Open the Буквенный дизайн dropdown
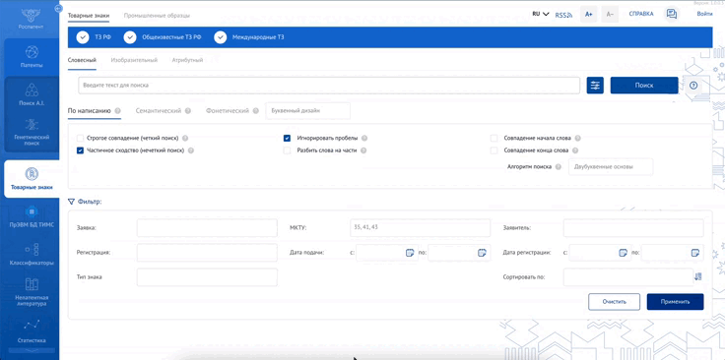 coord(308,111)
